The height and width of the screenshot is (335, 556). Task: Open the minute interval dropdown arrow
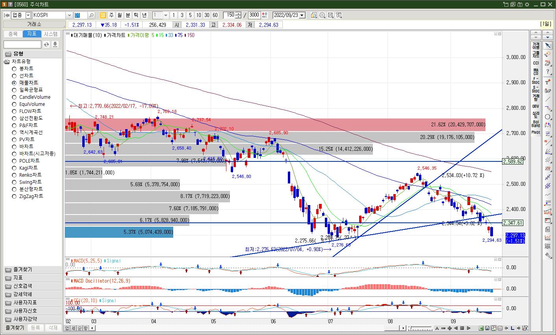[x=166, y=15]
